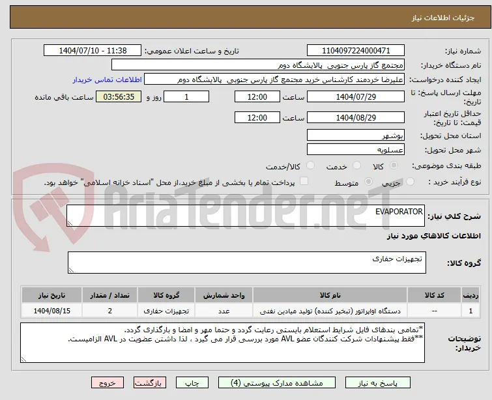Select the کالا radio button
The image size is (492, 400).
pyautogui.click(x=394, y=165)
